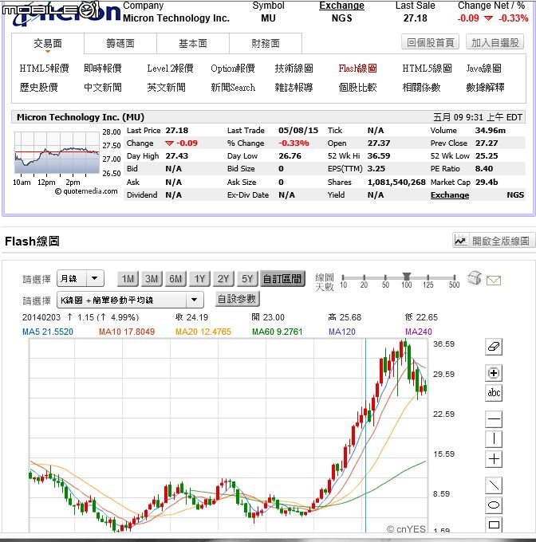
Task: Open the 即時報價 link
Action: 103,69
